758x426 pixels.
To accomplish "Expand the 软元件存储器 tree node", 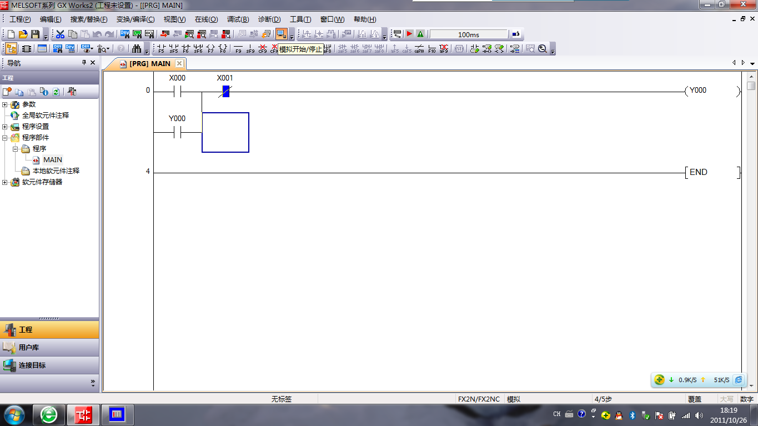I will (x=5, y=182).
